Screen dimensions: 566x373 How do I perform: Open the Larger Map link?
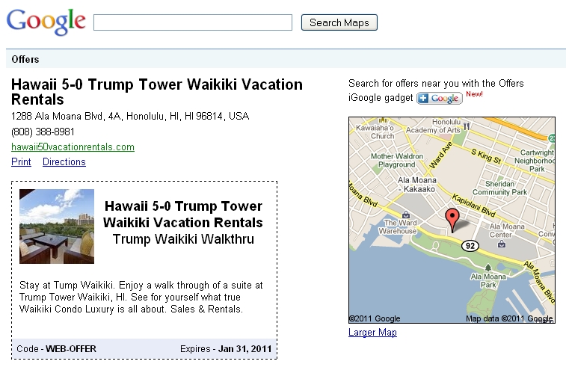pyautogui.click(x=372, y=332)
